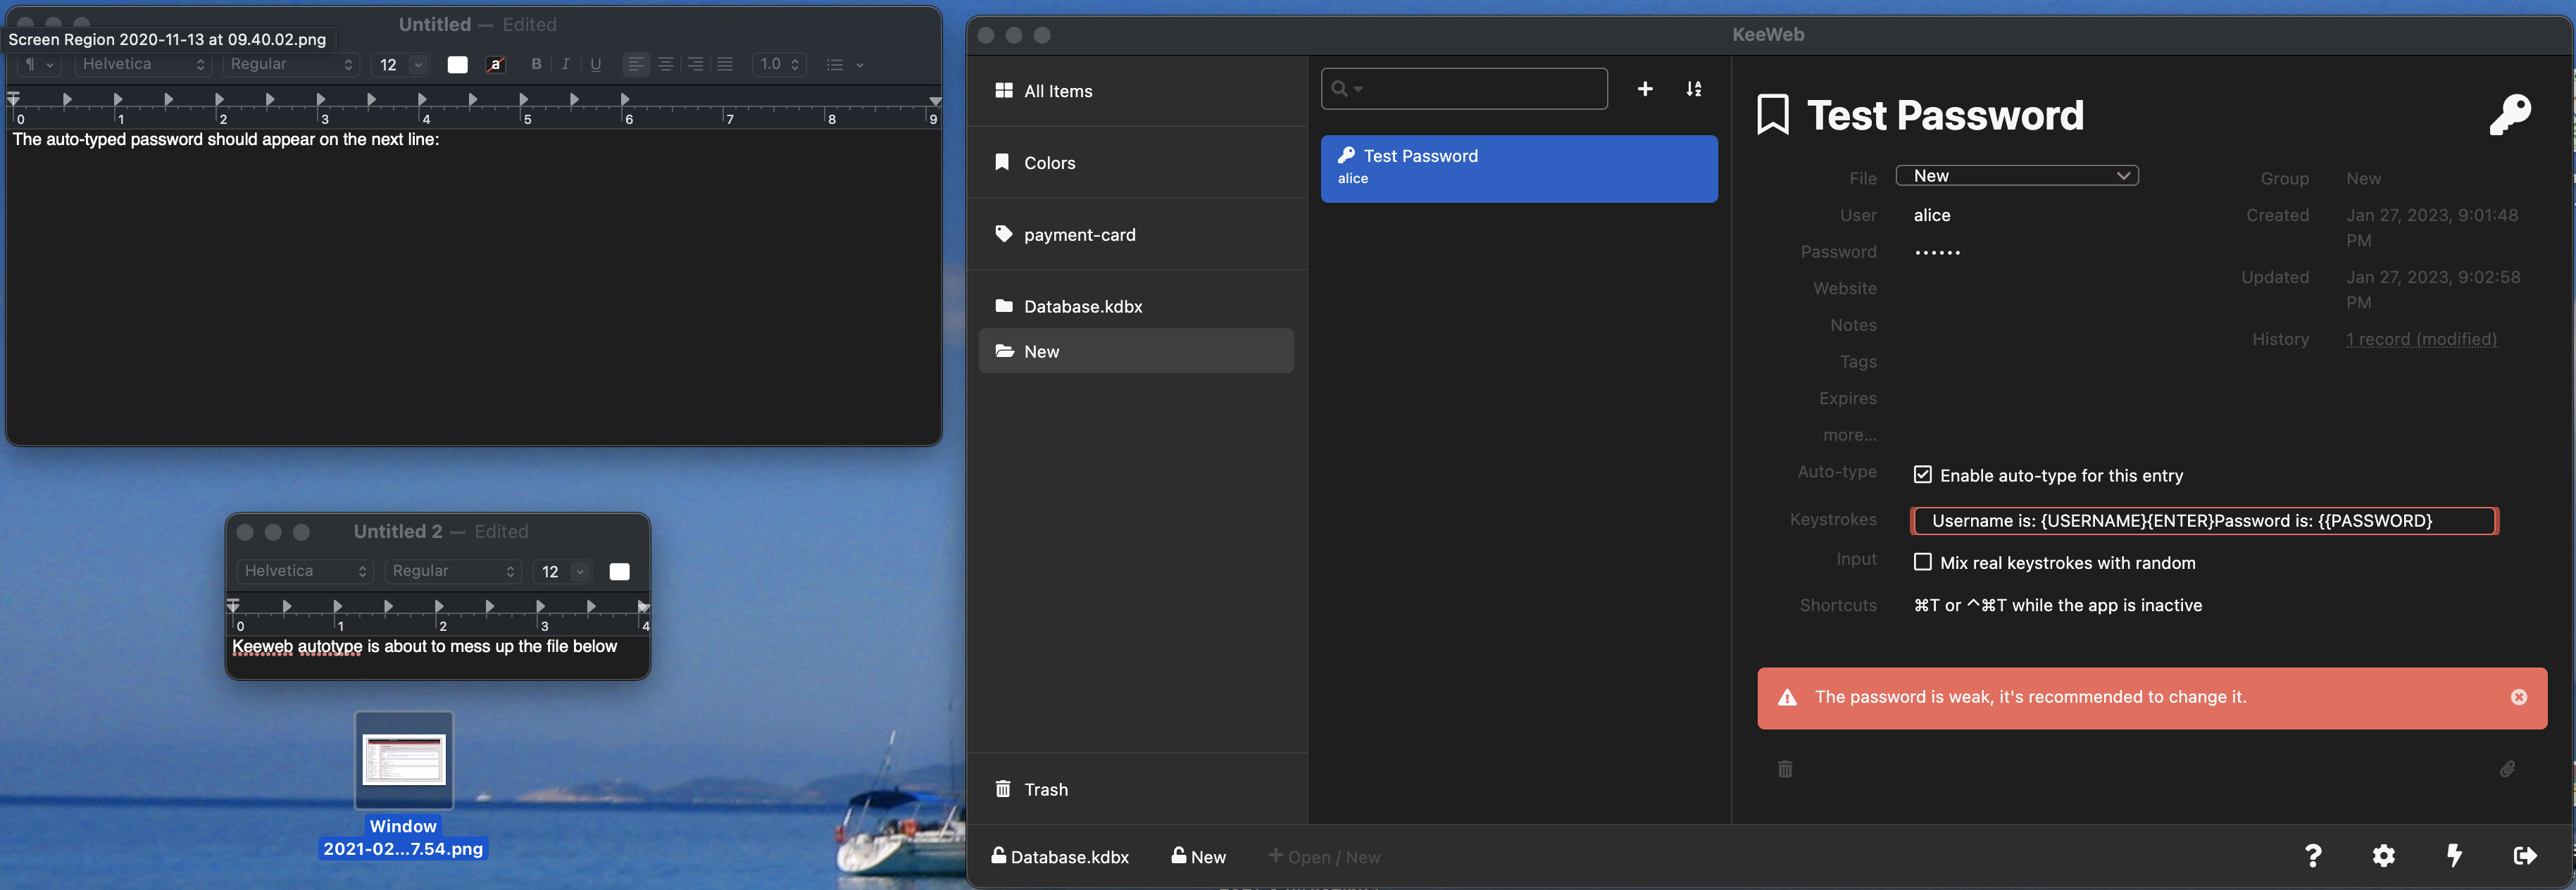Screen dimensions: 2576x890
Task: Click the sort order icon
Action: [1693, 89]
